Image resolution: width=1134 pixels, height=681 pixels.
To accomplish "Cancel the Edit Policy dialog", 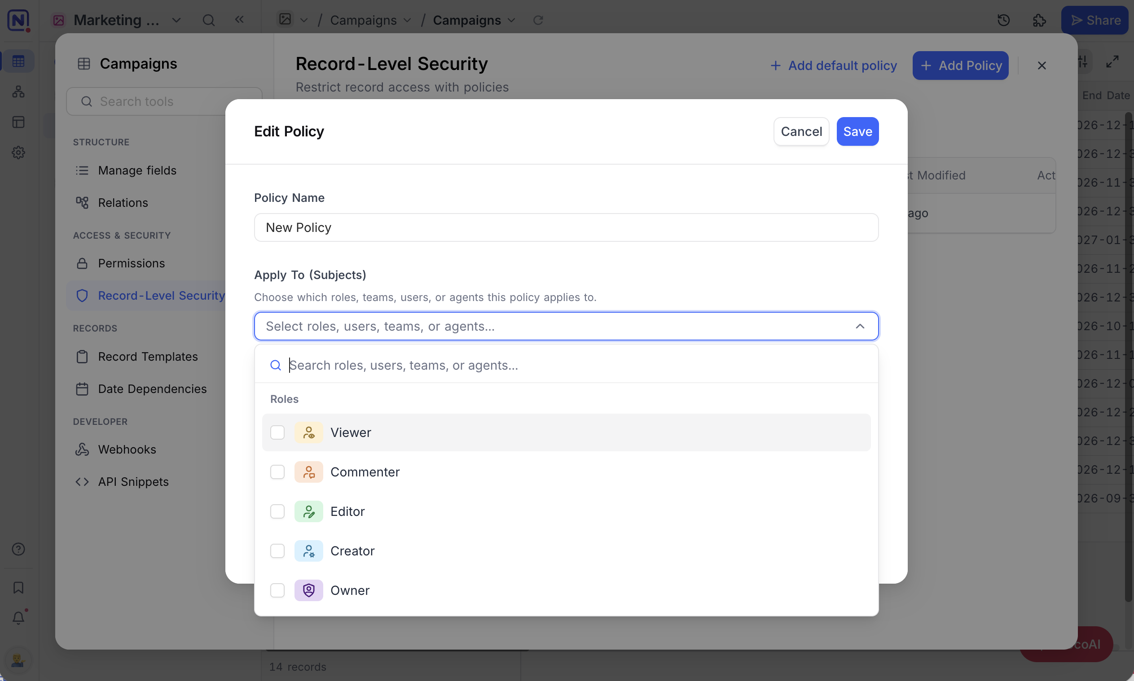I will 801,131.
